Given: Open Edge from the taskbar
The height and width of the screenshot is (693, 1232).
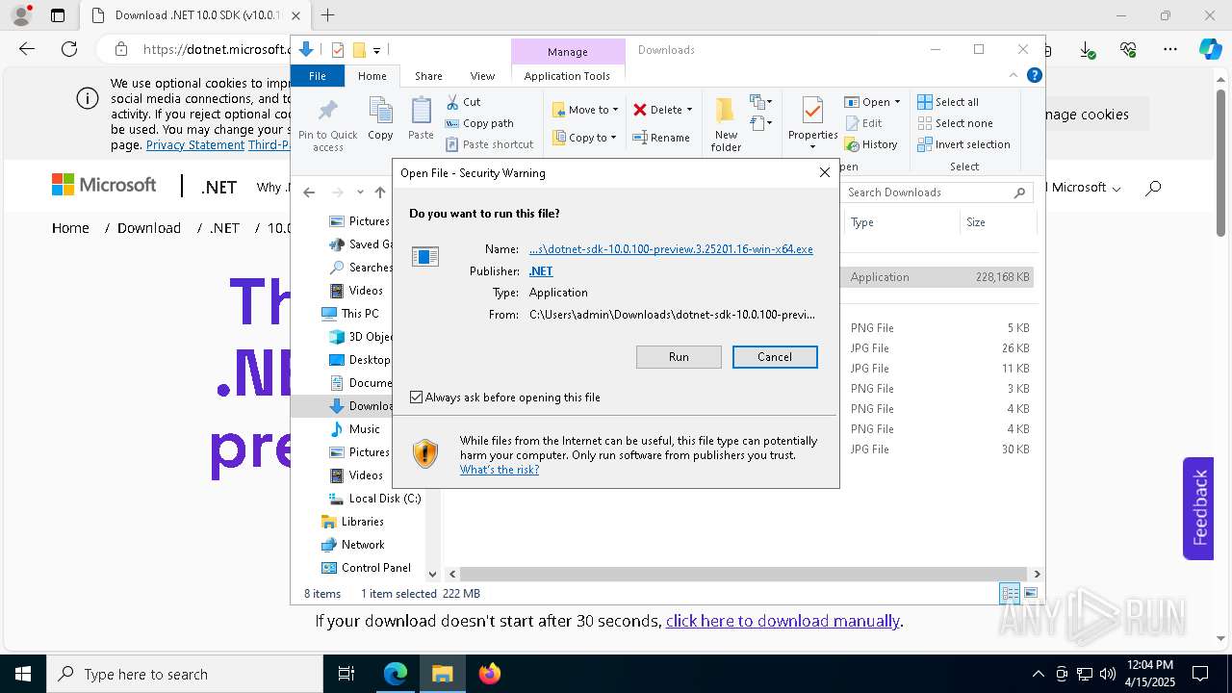Looking at the screenshot, I should tap(396, 674).
